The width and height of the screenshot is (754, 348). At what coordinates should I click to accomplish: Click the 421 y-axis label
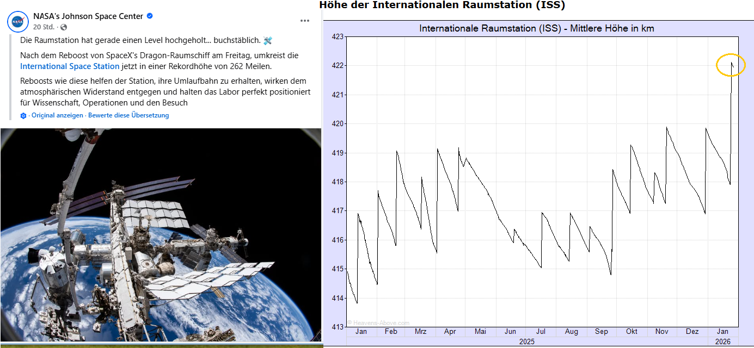coord(338,95)
